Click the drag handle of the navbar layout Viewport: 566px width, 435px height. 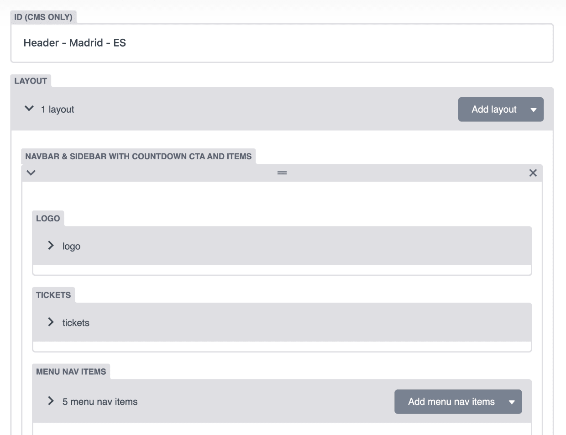tap(282, 173)
